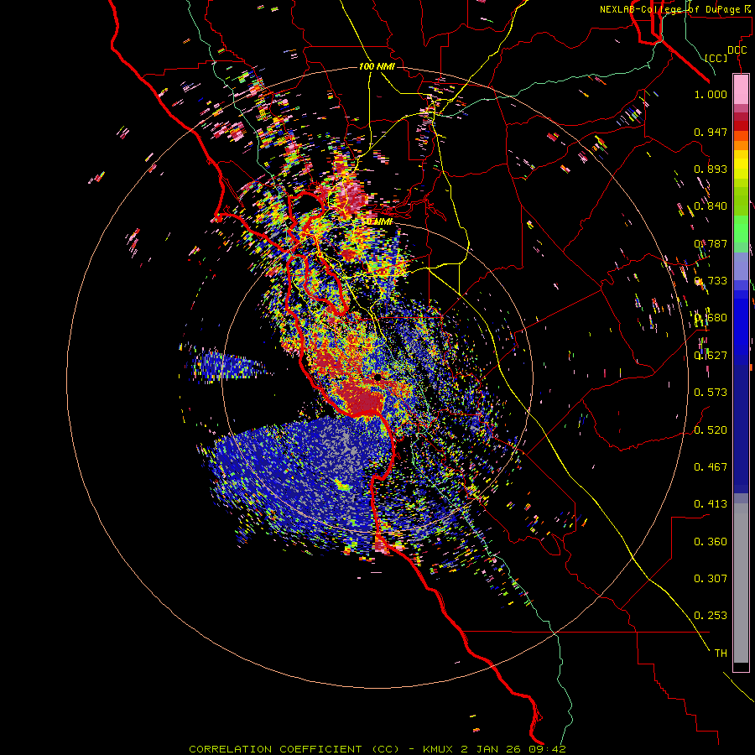The image size is (755, 755).
Task: Select the 1.000 legend value
Action: tap(711, 94)
